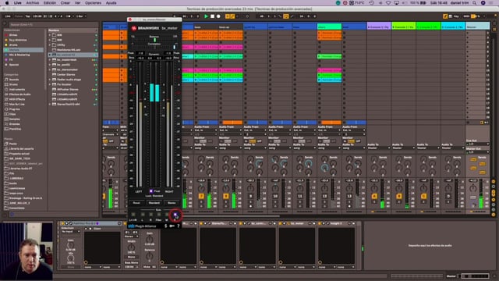Toggle StereoTo... device activator
Screen dimensions: 499x281
pyautogui.click(x=201, y=224)
